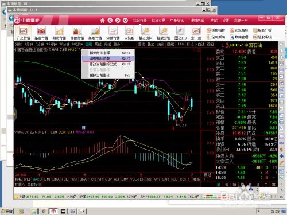
Task: Open the 沪深行情 market toolbar icon
Action: click(24, 33)
